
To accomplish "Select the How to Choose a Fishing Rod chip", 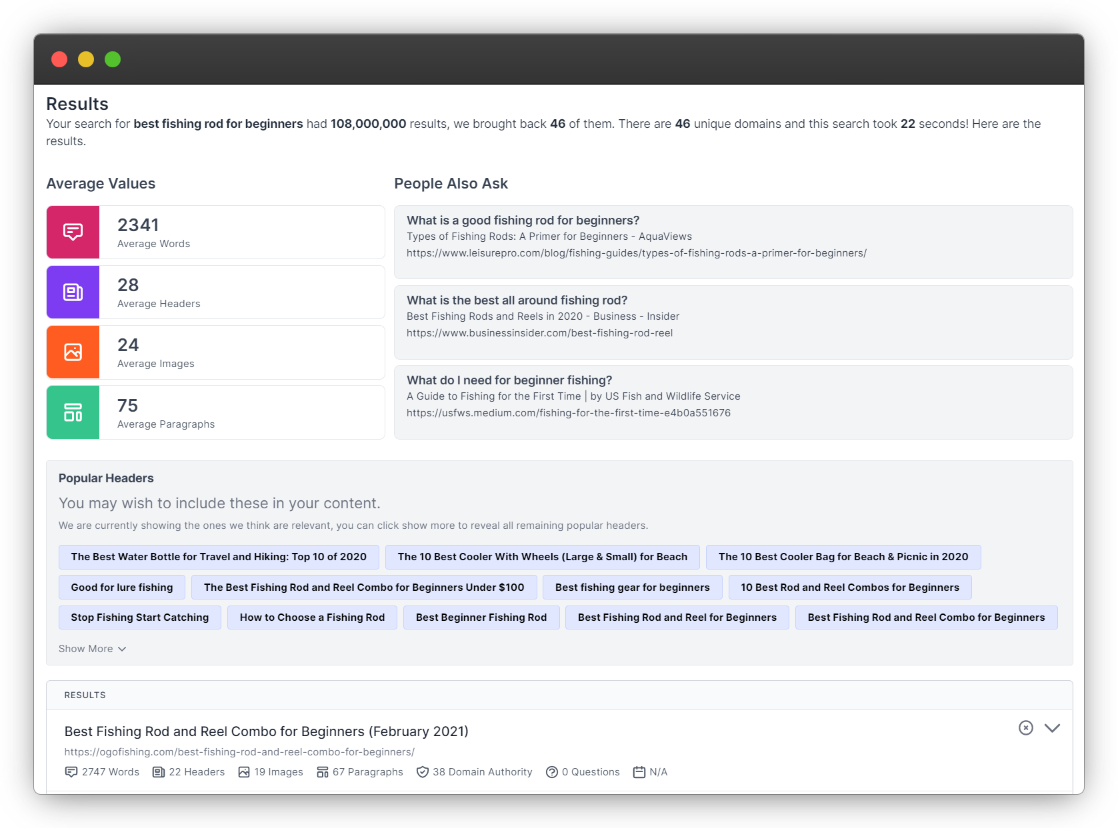I will (x=312, y=617).
